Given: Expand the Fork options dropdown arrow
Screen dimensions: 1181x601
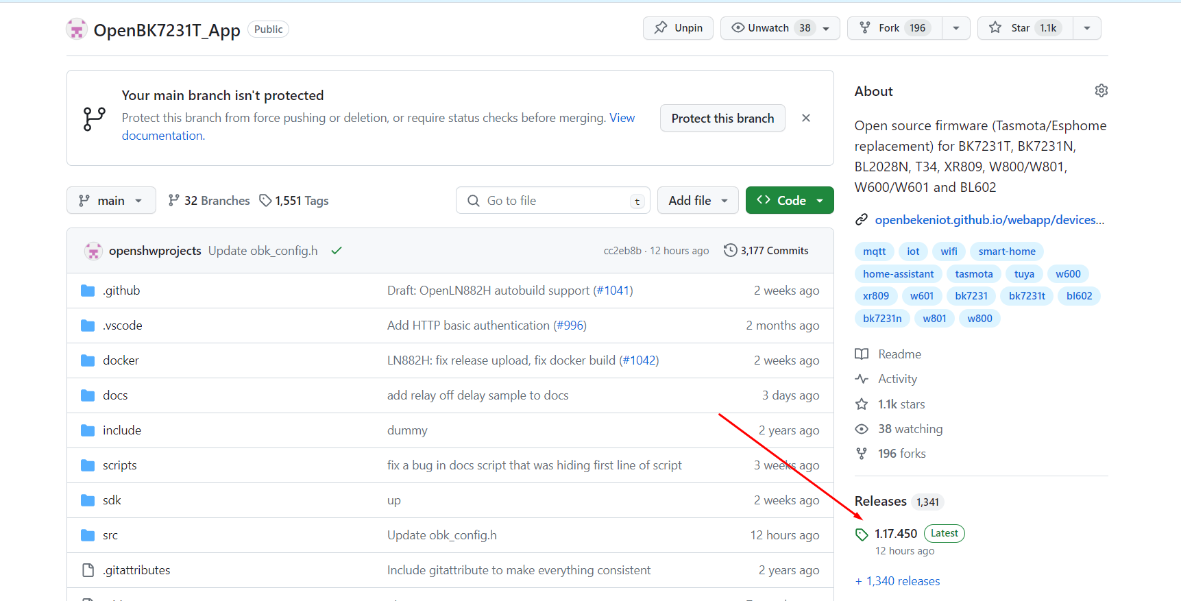Looking at the screenshot, I should pos(956,28).
